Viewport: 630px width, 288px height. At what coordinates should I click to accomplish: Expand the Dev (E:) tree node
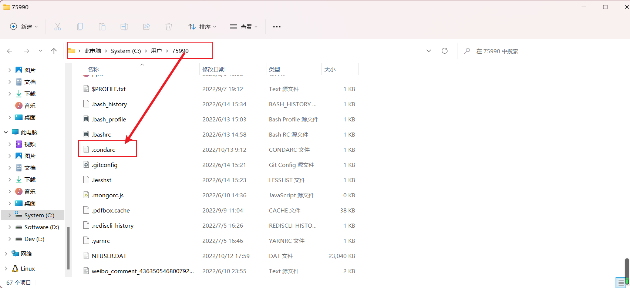[x=10, y=239]
